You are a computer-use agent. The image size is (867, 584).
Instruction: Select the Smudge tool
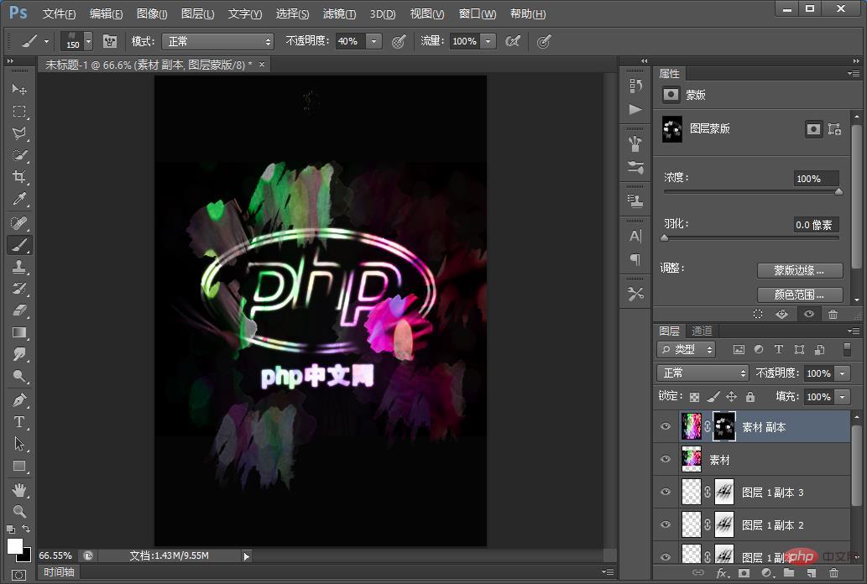pyautogui.click(x=19, y=354)
